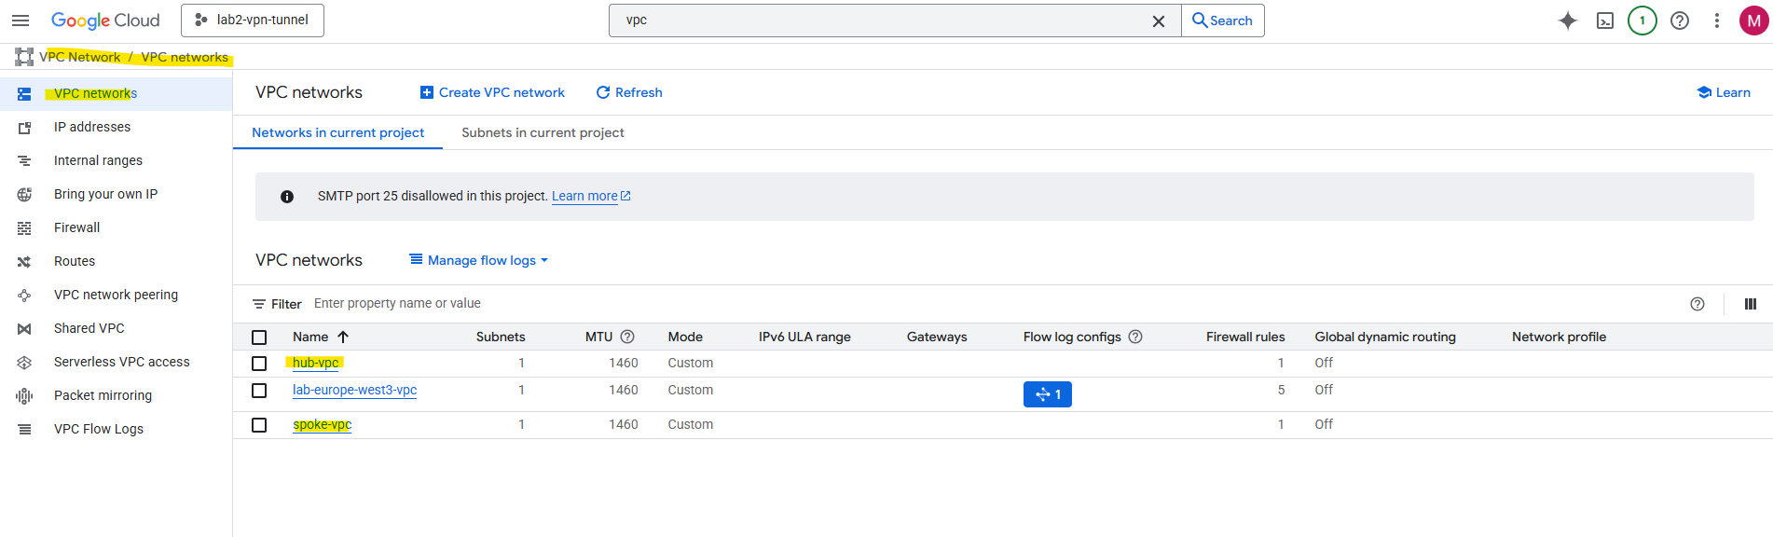Open column display options icon
This screenshot has height=537, width=1773.
click(x=1750, y=304)
